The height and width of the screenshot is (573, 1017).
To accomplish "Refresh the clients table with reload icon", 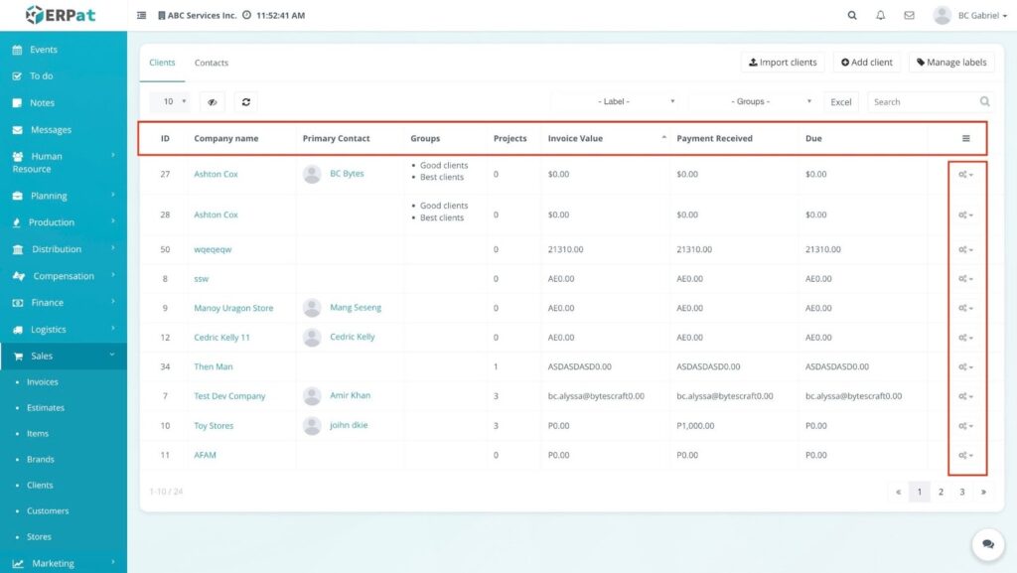I will pyautogui.click(x=245, y=101).
